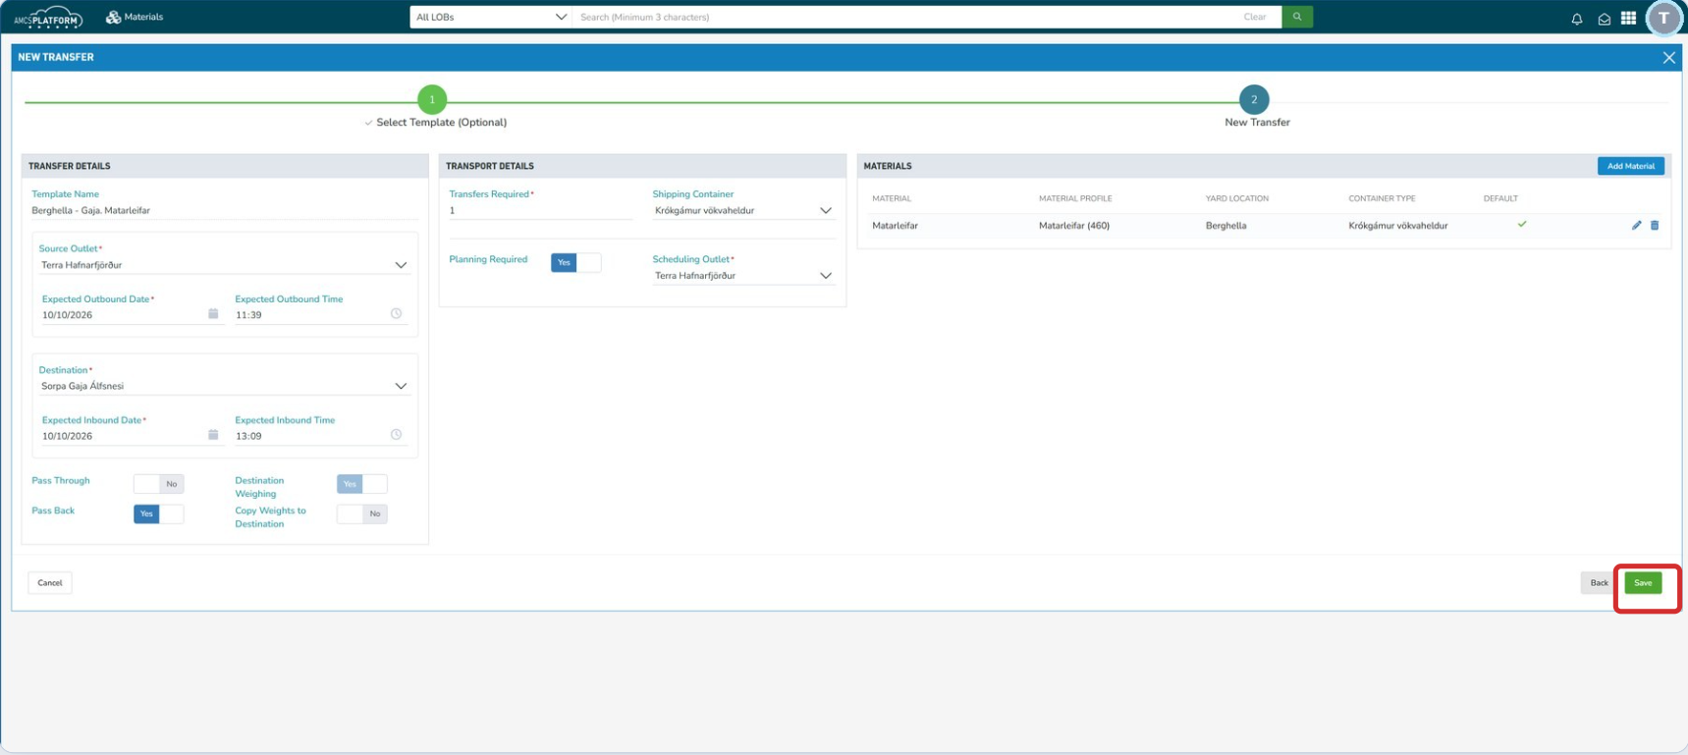The image size is (1688, 755).
Task: Focus the global search input field
Action: pyautogui.click(x=903, y=17)
